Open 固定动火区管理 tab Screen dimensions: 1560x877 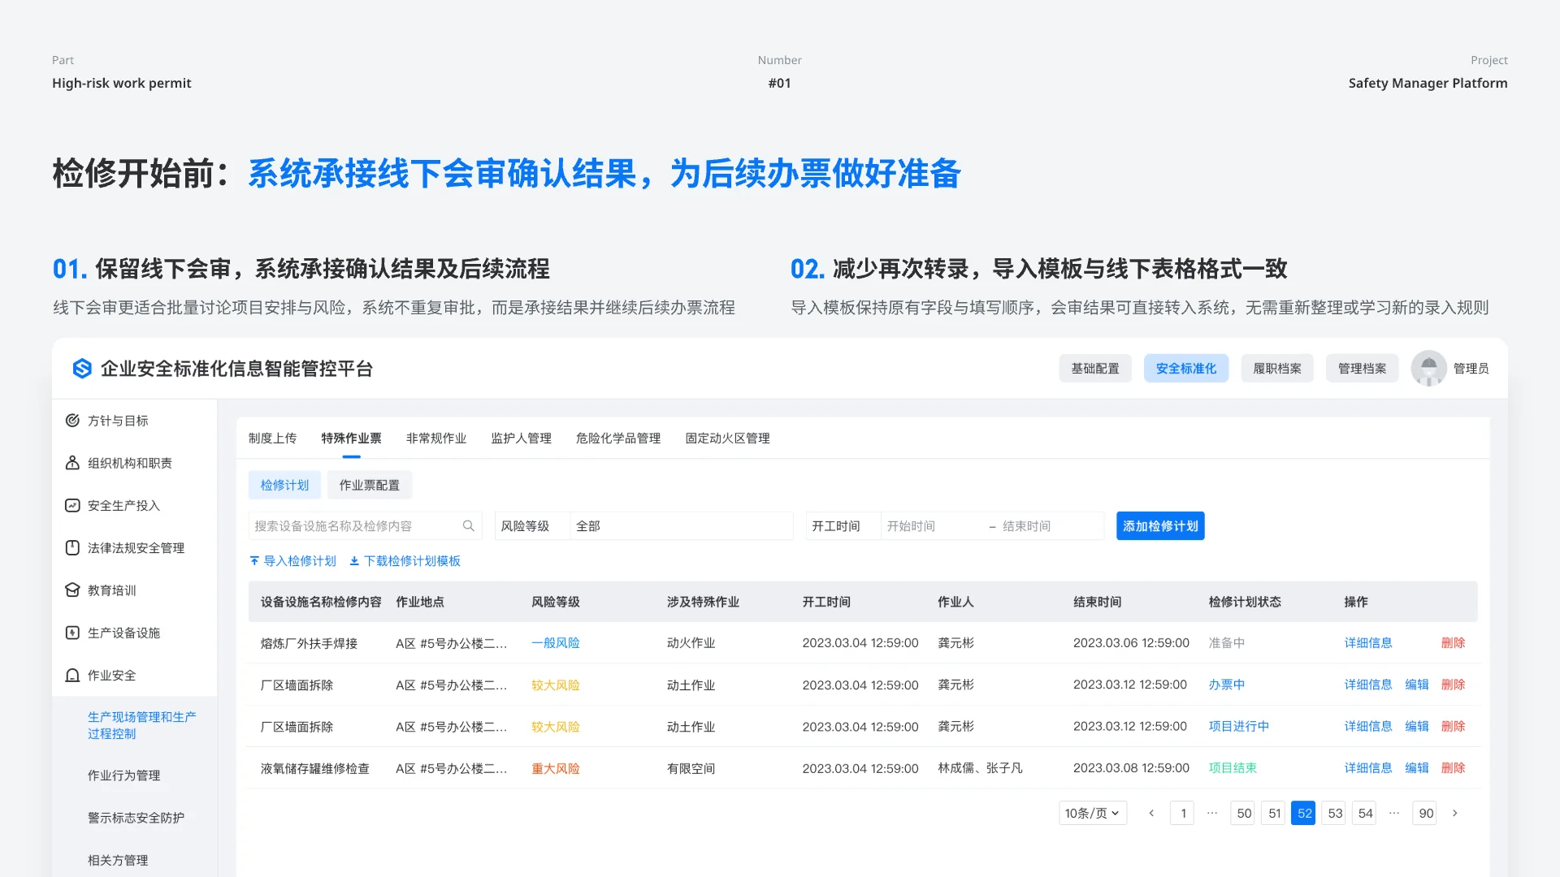727,438
